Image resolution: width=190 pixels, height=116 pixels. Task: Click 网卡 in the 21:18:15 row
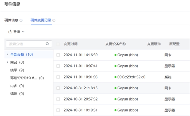coord(168,88)
